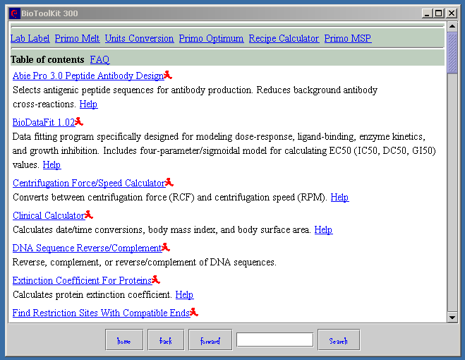Screen dimensions: 465x360
Task: Click the runner icon next to Clinical Calculator
Action: (89, 215)
